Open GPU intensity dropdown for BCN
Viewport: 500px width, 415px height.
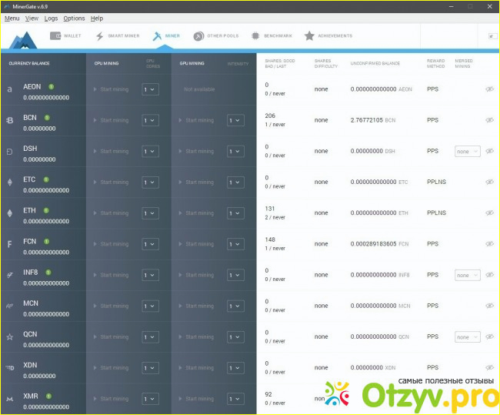235,120
